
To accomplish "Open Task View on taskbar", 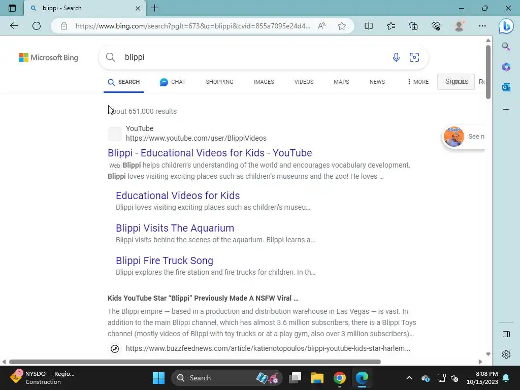I will [x=295, y=378].
